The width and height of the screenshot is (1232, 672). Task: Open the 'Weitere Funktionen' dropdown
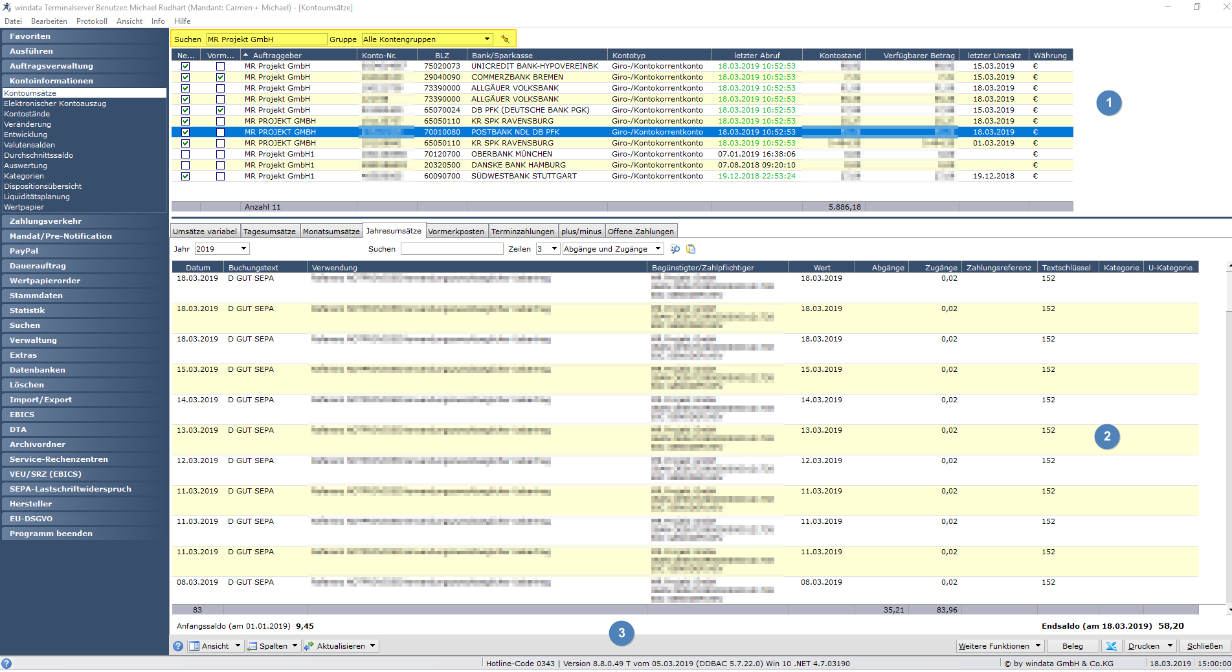pos(999,646)
